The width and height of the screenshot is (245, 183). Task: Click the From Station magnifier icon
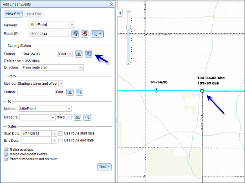pos(80,92)
